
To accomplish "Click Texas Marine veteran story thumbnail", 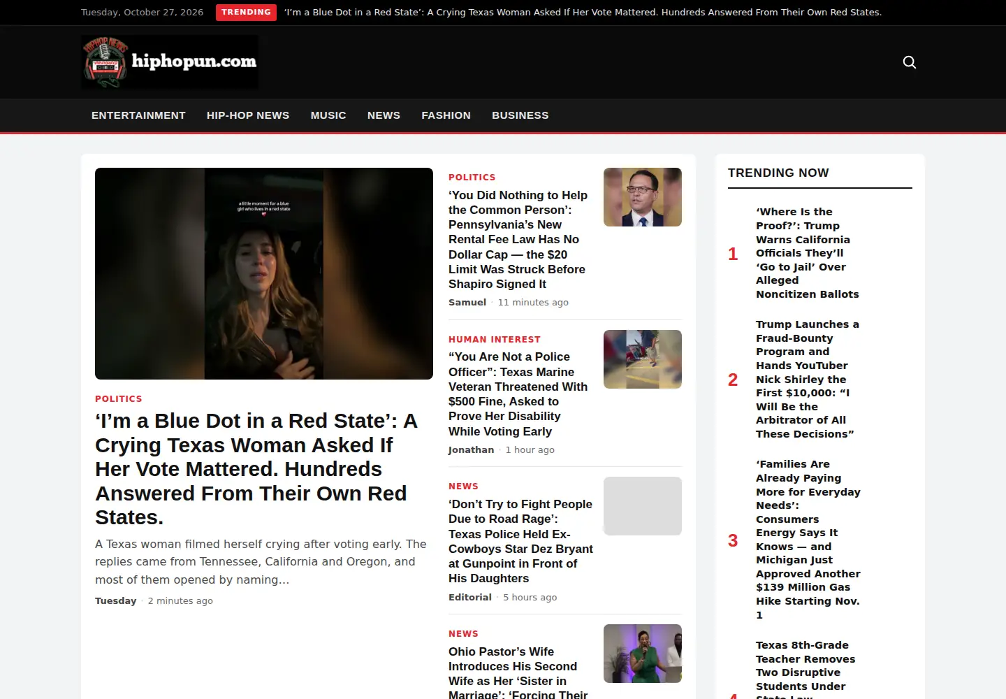I will tap(643, 359).
